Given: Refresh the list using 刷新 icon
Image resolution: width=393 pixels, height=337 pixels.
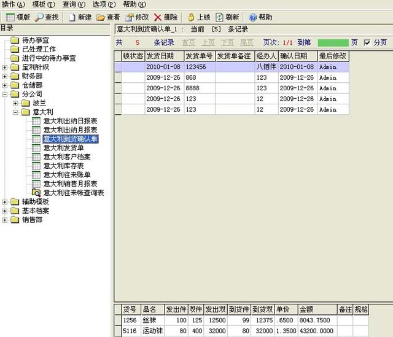Looking at the screenshot, I should click(227, 17).
